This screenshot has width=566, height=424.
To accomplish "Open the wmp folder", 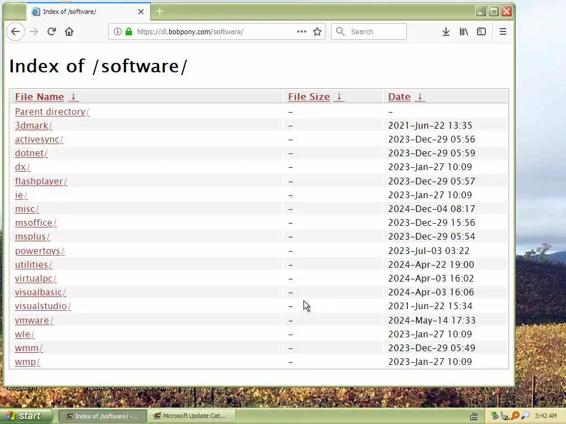I will coord(28,362).
